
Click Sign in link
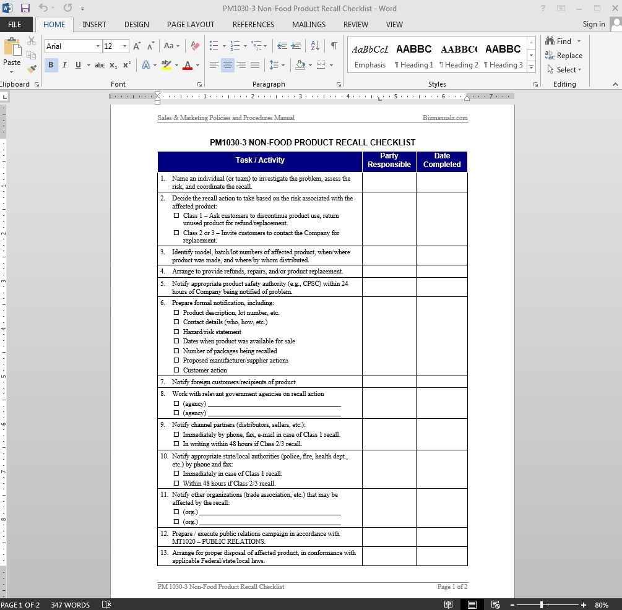click(x=594, y=24)
